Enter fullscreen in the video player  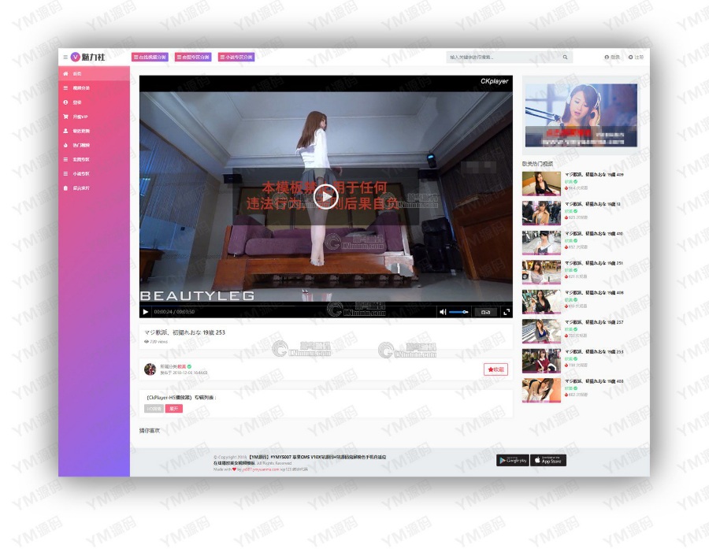click(507, 312)
